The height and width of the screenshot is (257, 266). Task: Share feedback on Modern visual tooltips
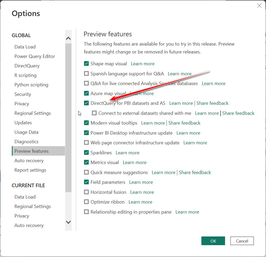point(184,123)
